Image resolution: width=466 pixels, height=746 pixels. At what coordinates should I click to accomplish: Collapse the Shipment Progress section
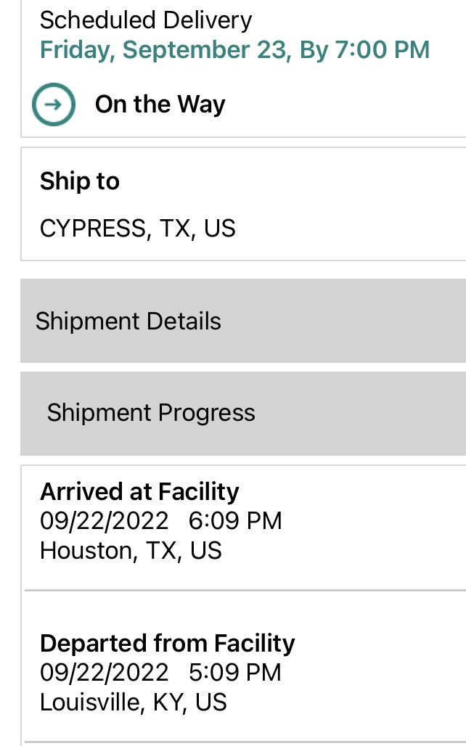151,413
